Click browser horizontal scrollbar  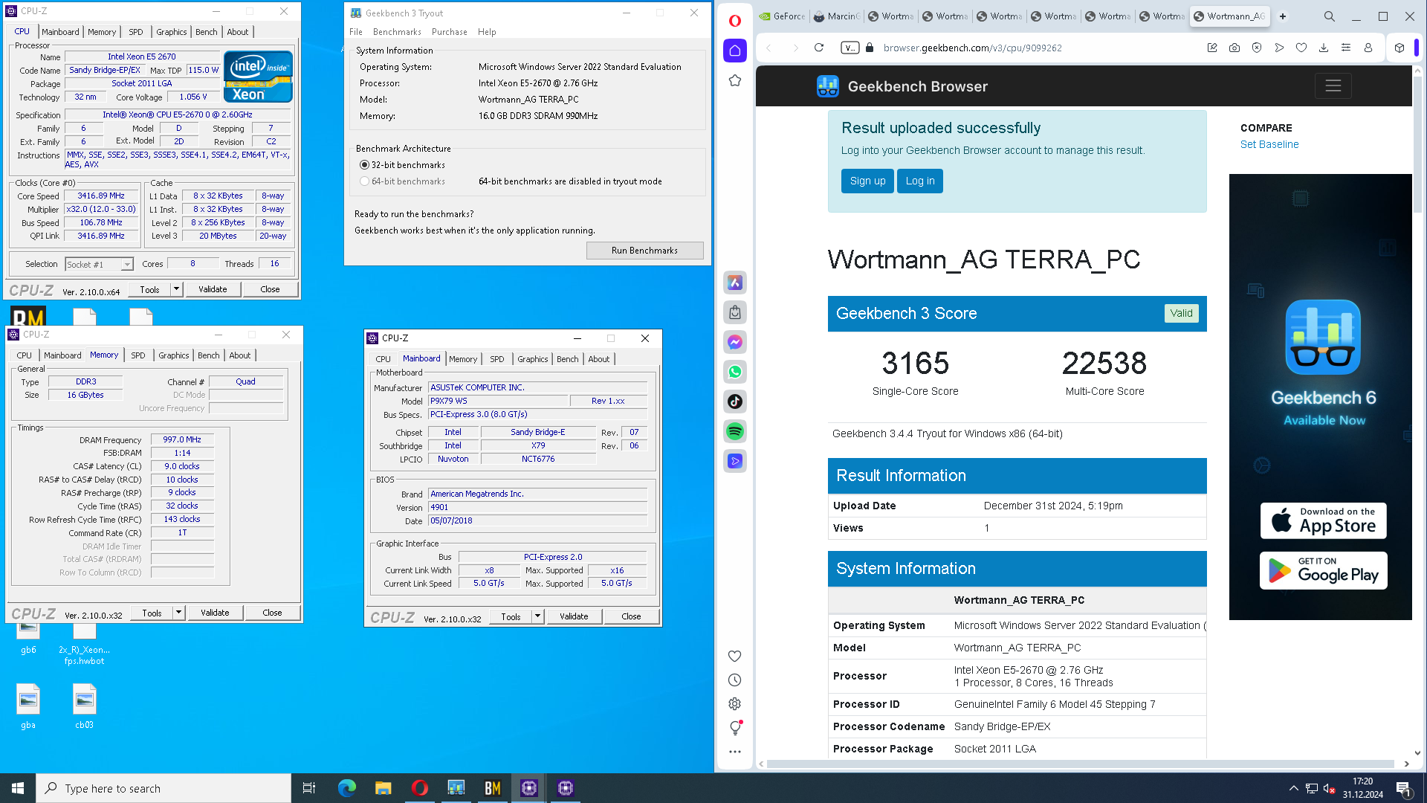[x=1081, y=764]
